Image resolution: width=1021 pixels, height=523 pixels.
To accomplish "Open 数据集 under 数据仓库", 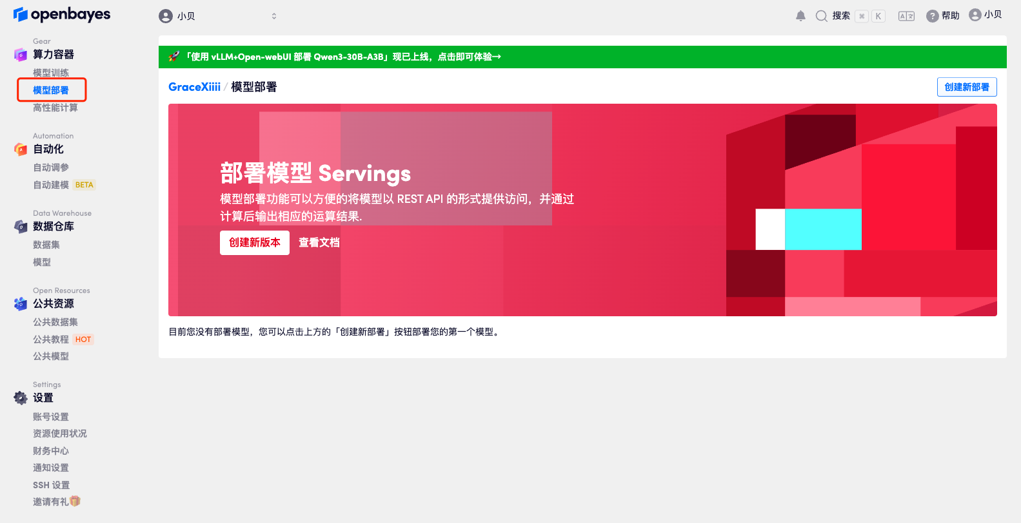I will tap(46, 245).
